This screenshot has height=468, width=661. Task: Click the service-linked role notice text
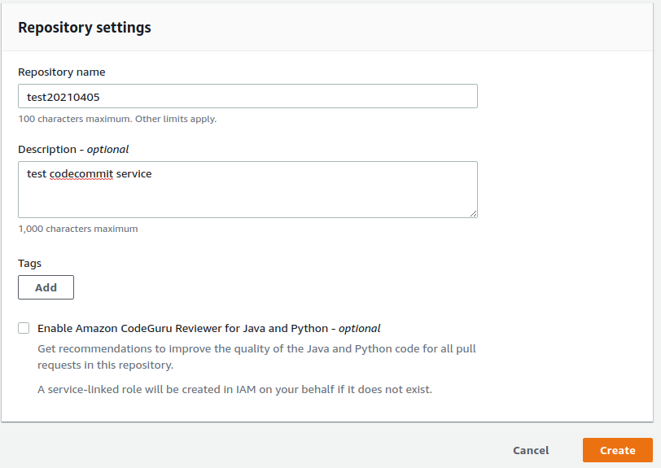click(x=234, y=389)
